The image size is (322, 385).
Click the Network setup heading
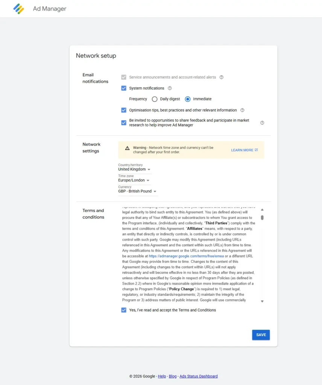click(x=96, y=56)
